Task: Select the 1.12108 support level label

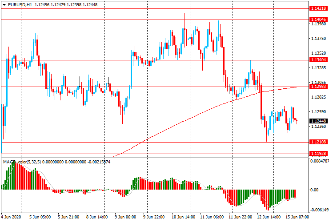Action: click(x=318, y=142)
